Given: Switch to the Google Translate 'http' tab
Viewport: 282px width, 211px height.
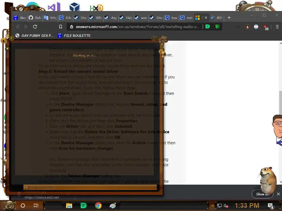Looking at the screenshot, I should (50, 18).
